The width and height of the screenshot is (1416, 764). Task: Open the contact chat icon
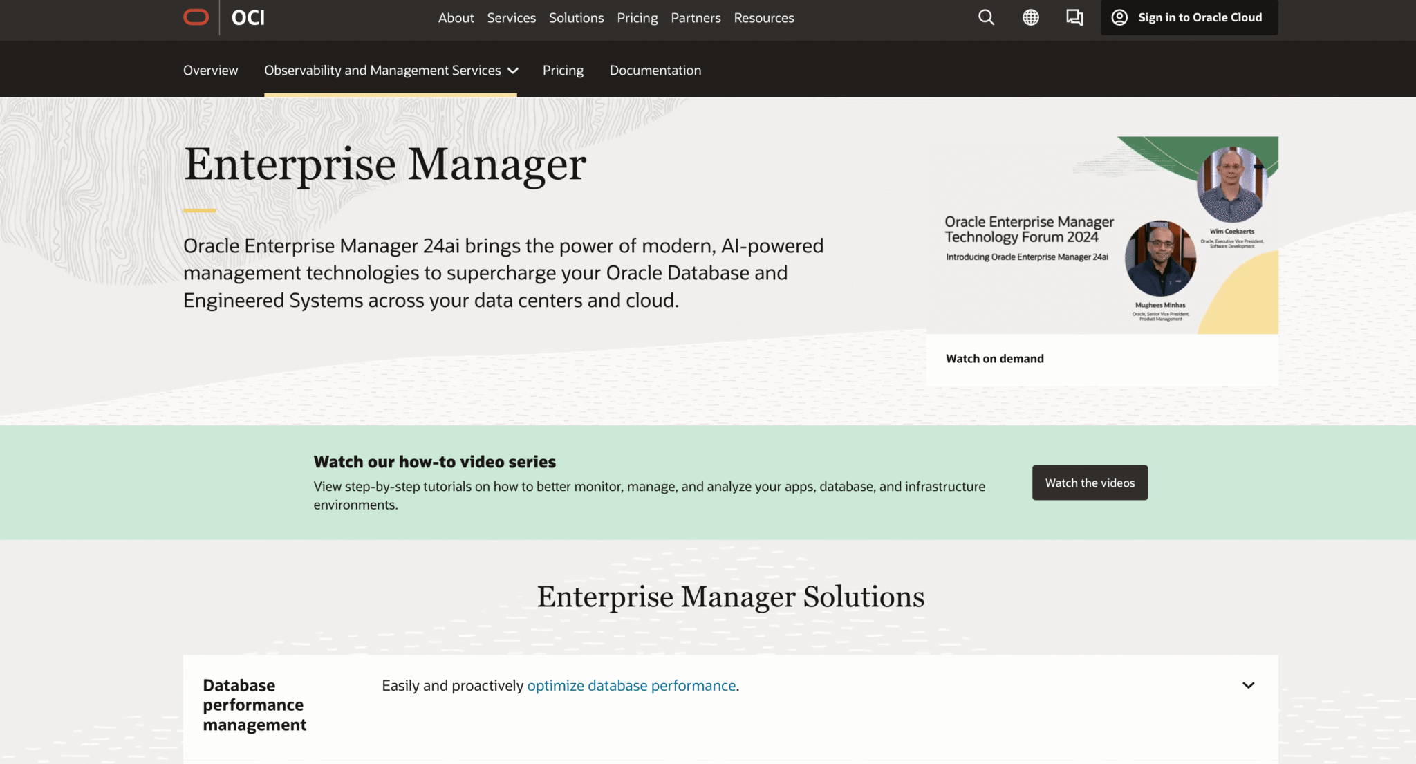tap(1074, 17)
